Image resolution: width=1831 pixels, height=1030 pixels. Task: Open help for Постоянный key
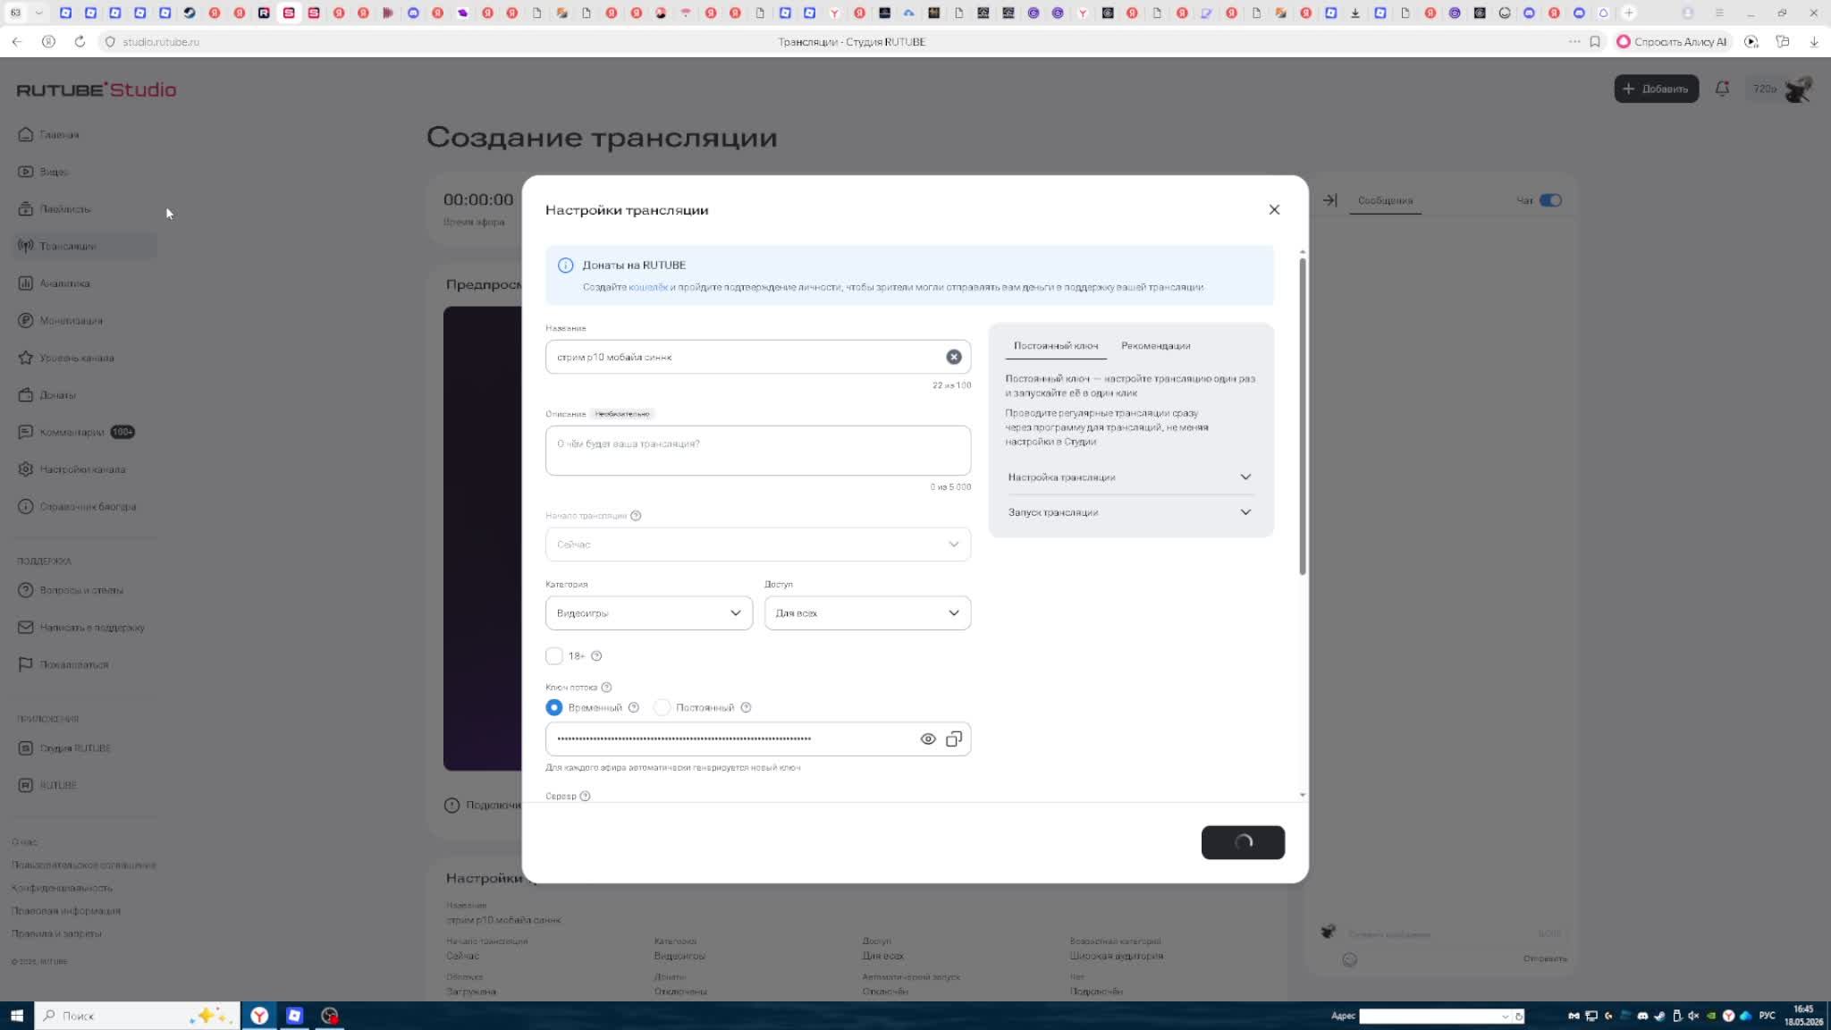tap(746, 707)
